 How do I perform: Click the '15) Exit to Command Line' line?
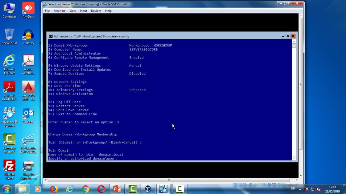coord(72,114)
